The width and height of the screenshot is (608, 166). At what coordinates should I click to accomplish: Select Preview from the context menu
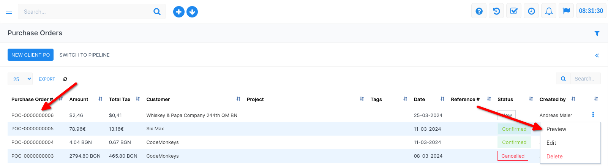(556, 129)
